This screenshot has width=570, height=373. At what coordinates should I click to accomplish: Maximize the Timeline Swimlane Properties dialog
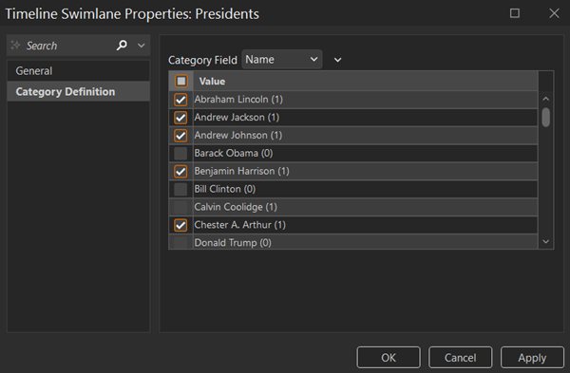point(515,13)
